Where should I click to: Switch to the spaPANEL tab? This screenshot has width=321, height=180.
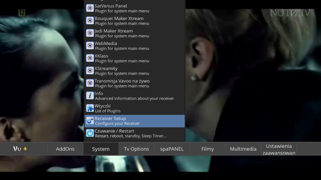(x=172, y=149)
